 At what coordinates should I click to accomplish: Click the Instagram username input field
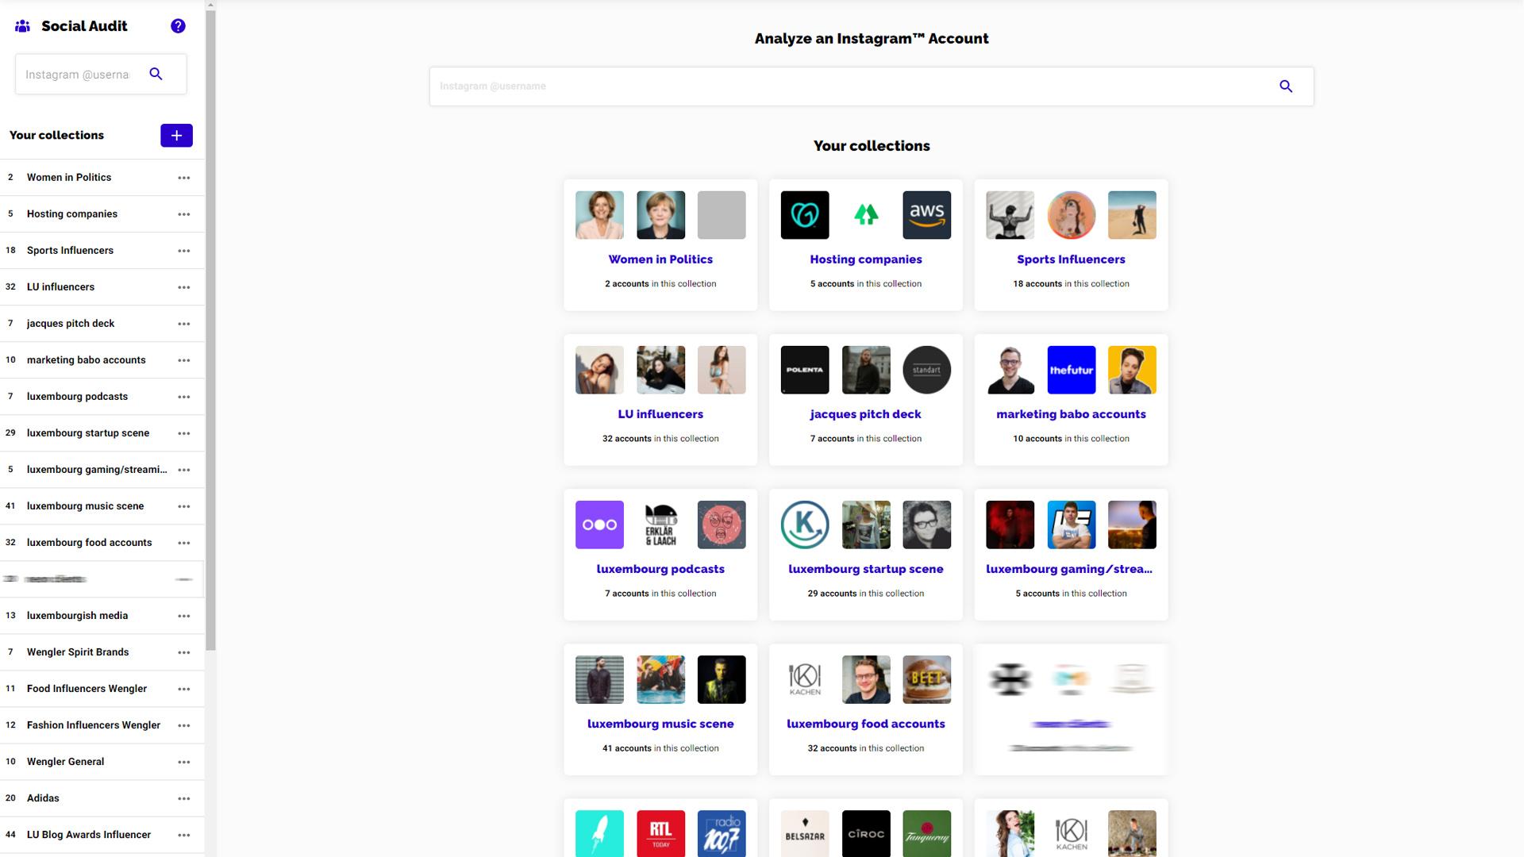pyautogui.click(x=872, y=86)
